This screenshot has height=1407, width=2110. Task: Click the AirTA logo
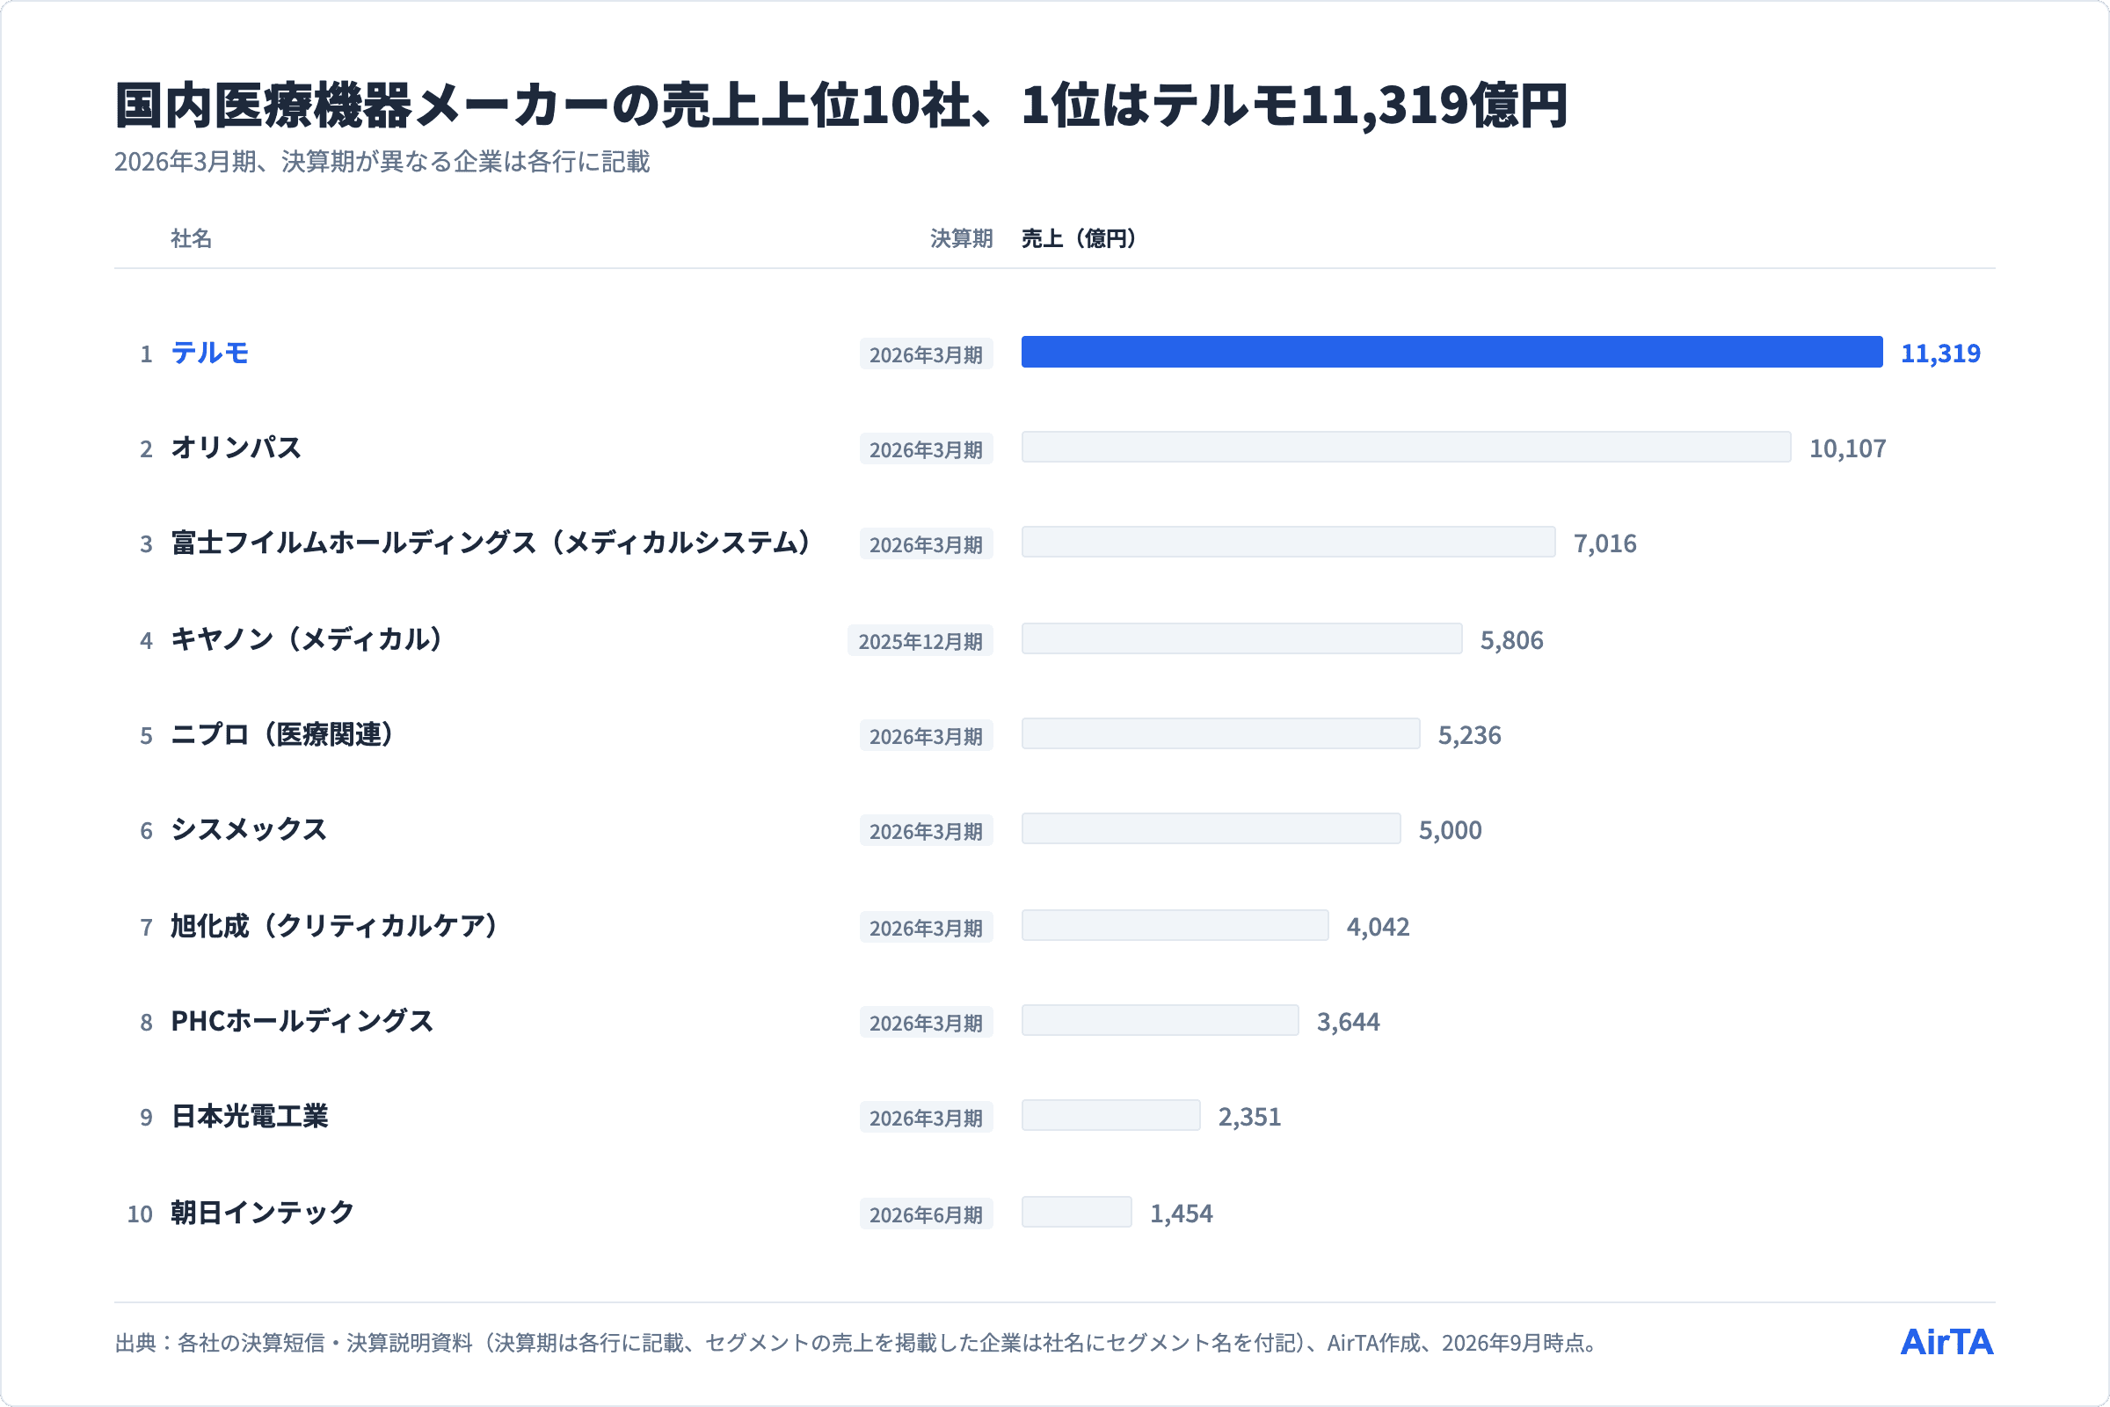pos(1946,1343)
